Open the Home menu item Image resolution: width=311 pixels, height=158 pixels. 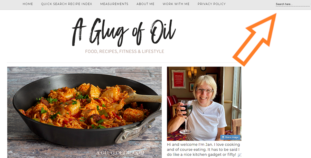click(x=28, y=4)
